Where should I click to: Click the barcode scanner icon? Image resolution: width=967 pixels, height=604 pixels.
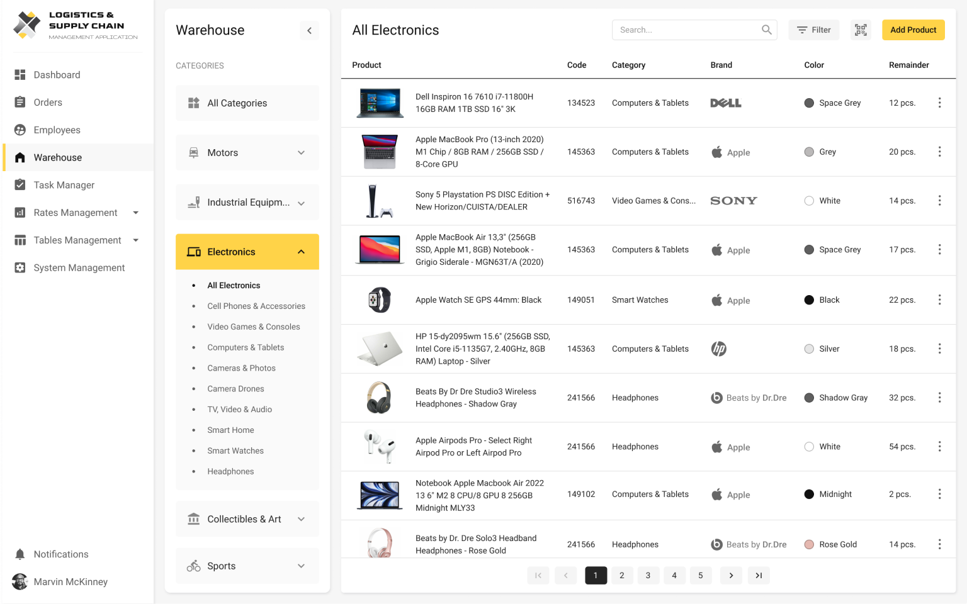[x=861, y=30]
